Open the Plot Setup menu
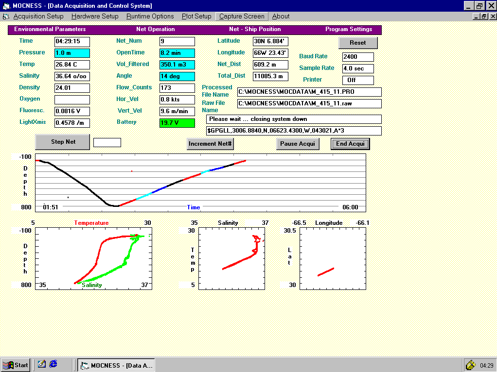 tap(196, 17)
